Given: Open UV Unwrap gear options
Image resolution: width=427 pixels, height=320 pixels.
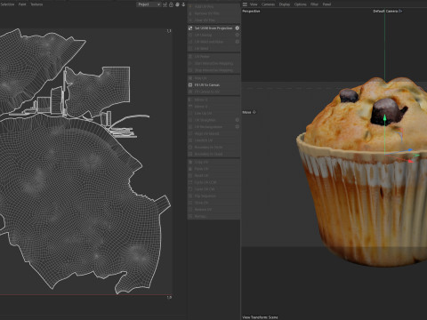Looking at the screenshot, I should 237,35.
